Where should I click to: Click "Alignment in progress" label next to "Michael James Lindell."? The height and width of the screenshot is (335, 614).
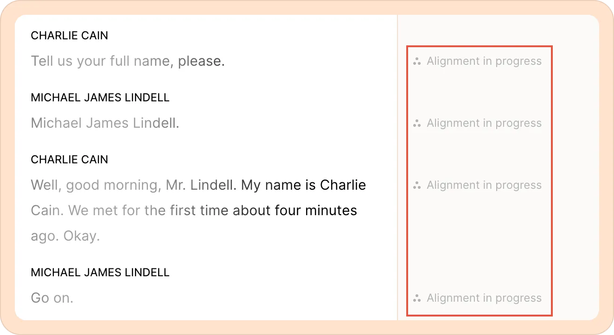484,123
